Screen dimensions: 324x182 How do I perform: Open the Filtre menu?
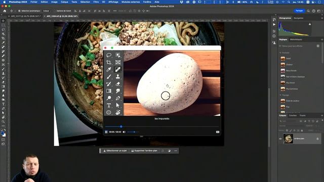(x=96, y=2)
